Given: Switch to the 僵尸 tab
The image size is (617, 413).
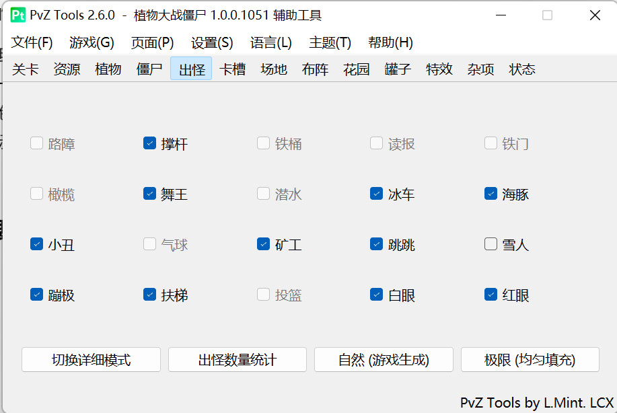Looking at the screenshot, I should 149,69.
